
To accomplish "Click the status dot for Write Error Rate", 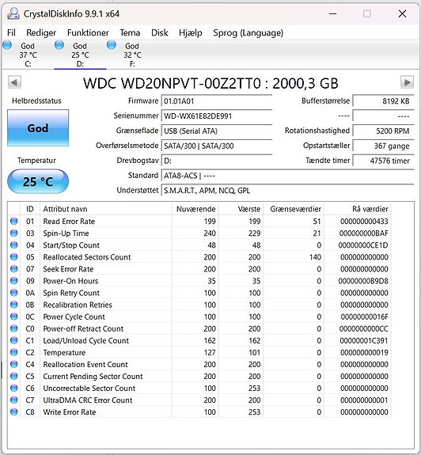I will coord(14,411).
